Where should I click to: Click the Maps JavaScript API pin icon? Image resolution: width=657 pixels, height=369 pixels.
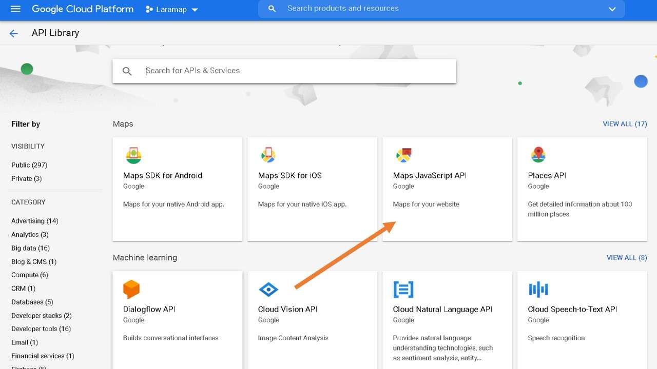pyautogui.click(x=403, y=155)
